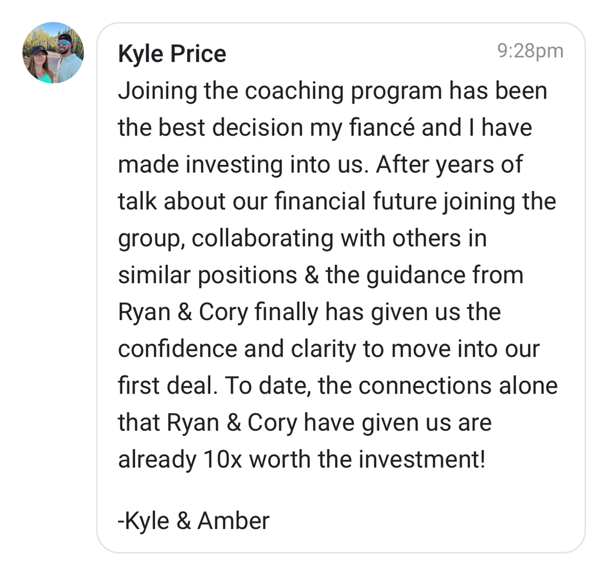Click the 9:28pm message timestamp
Screen dimensions: 606x571
tap(530, 51)
